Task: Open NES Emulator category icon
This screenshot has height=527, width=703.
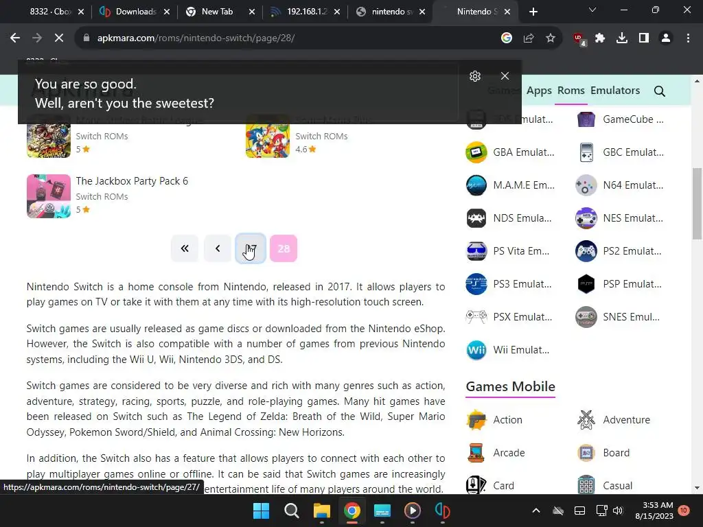Action: pyautogui.click(x=586, y=218)
